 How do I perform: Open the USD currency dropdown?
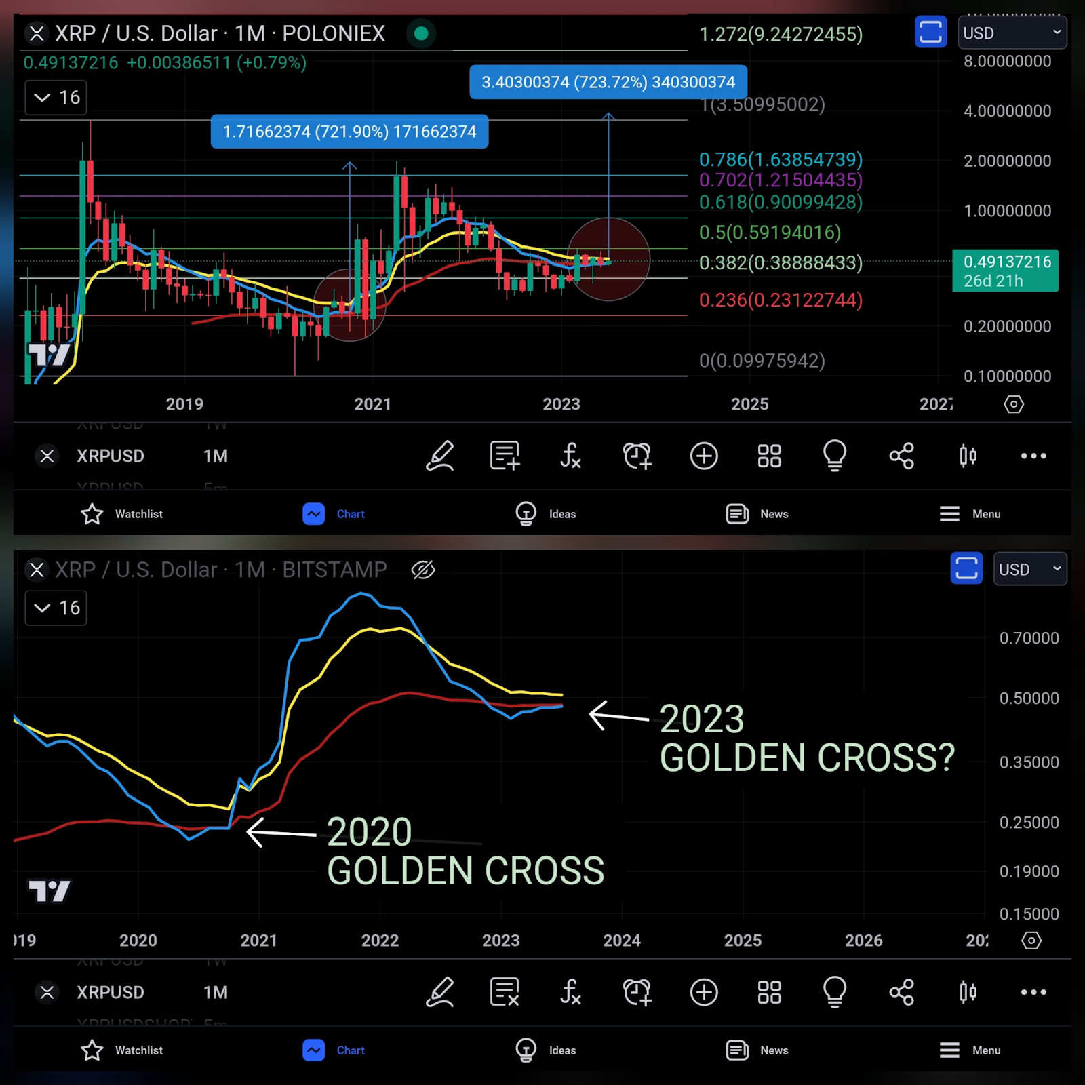point(1012,33)
